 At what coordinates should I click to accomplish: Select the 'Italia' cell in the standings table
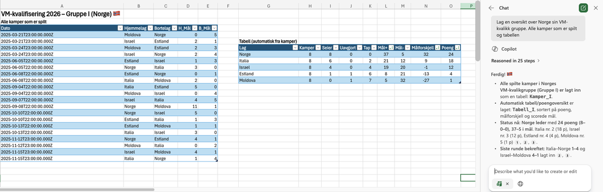coord(268,60)
